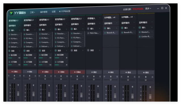This screenshot has height=105, width=181.
Task: Unmute the fifth channel 已静音 button
Action: click(77, 72)
